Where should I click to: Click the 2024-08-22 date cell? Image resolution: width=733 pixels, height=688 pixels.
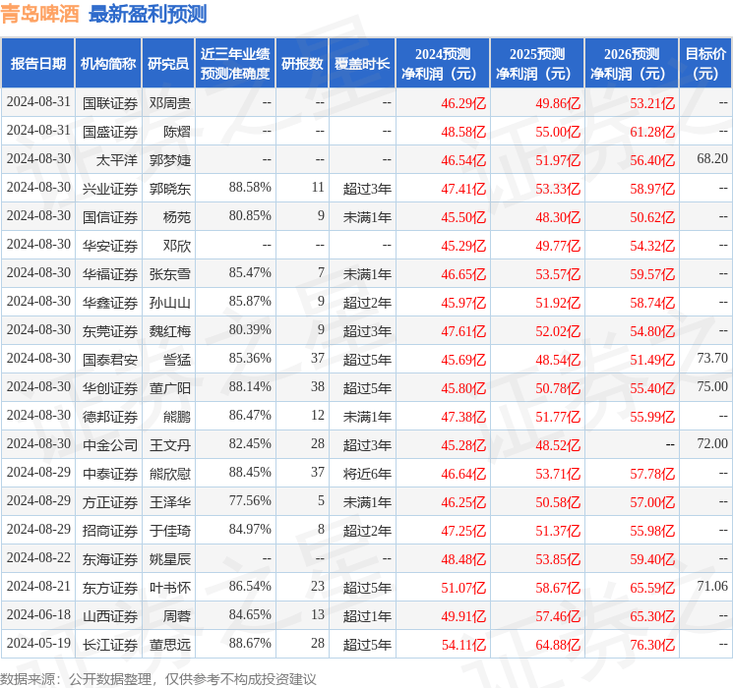[x=38, y=557]
